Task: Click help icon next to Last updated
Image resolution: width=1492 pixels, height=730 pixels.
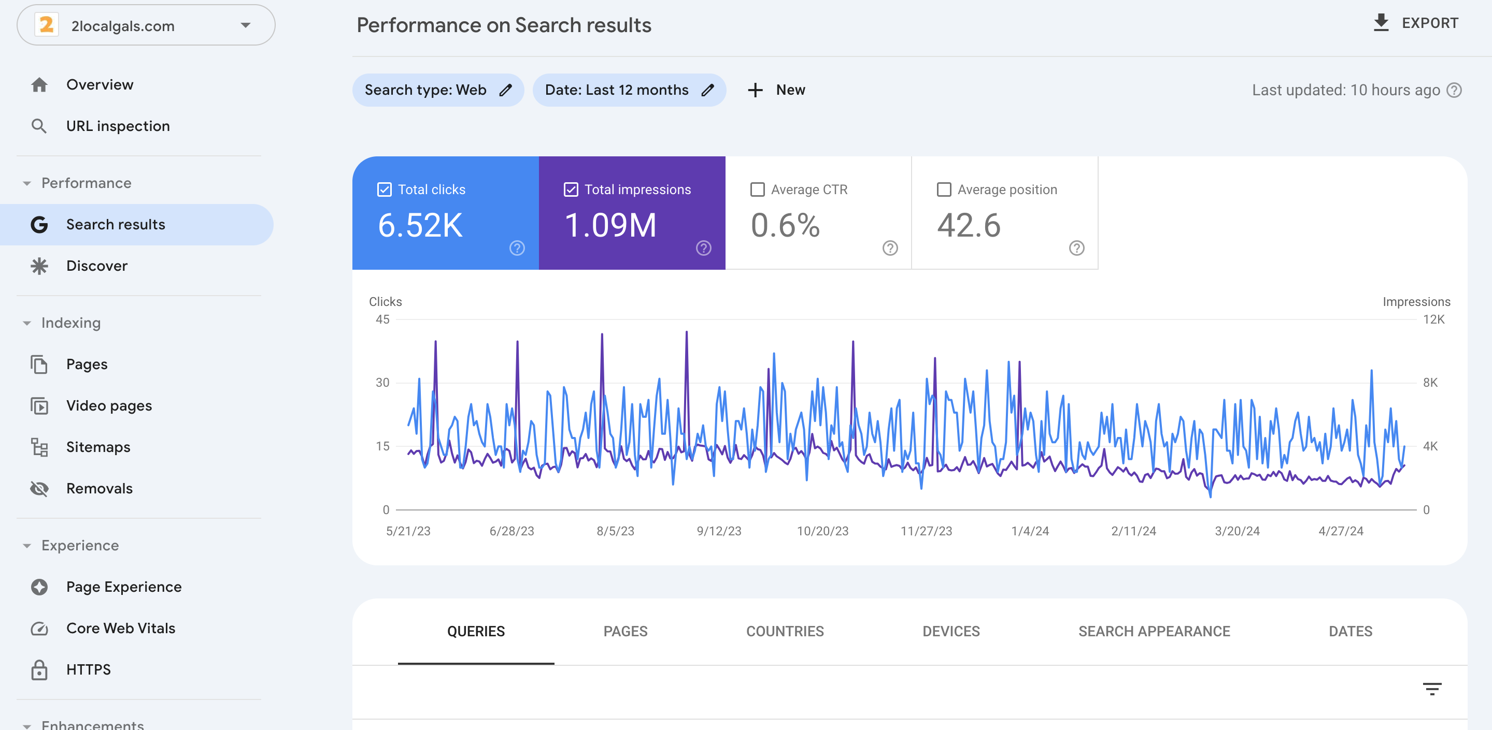Action: pos(1454,90)
